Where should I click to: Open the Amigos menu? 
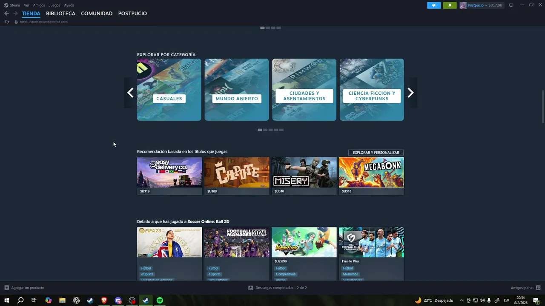coord(39,5)
